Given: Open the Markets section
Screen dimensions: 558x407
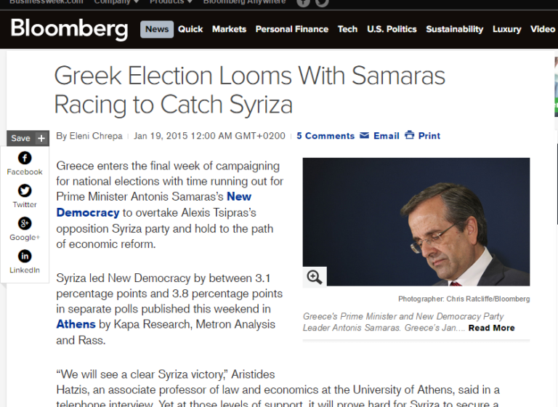Looking at the screenshot, I should tap(229, 29).
